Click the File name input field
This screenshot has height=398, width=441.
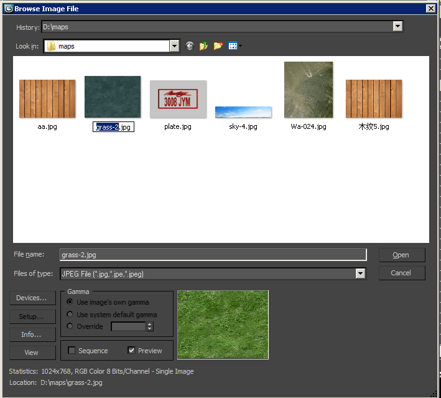213,255
